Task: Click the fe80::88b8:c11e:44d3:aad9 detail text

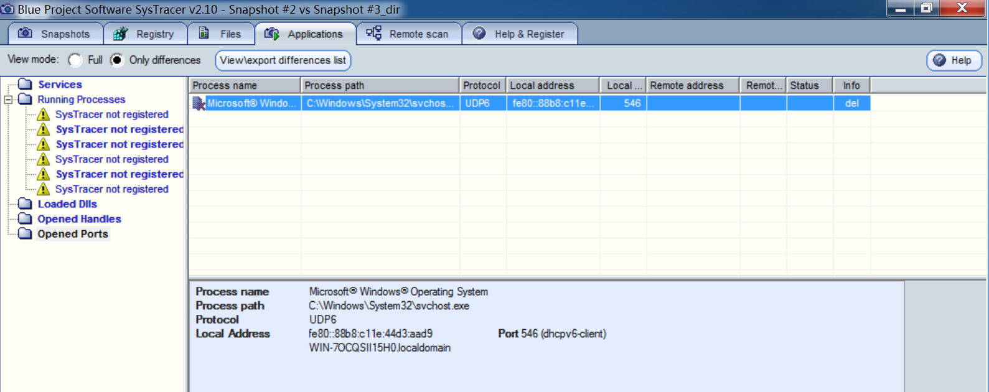Action: tap(370, 334)
